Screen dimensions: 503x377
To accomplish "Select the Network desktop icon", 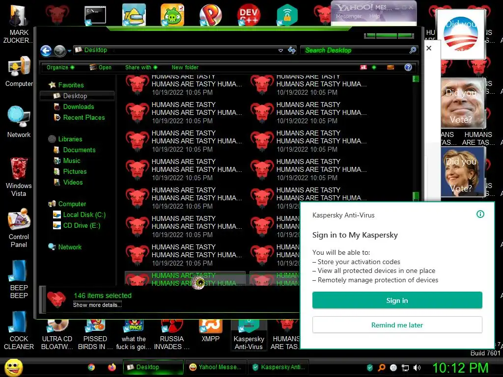I will tap(19, 122).
